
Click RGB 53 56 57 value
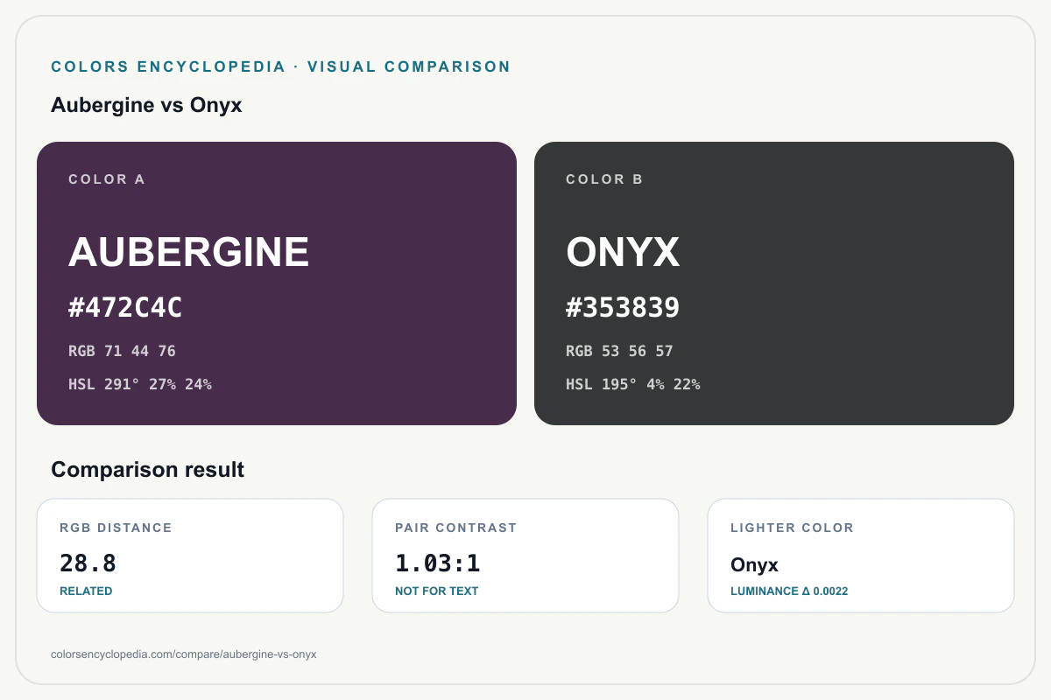[619, 352]
